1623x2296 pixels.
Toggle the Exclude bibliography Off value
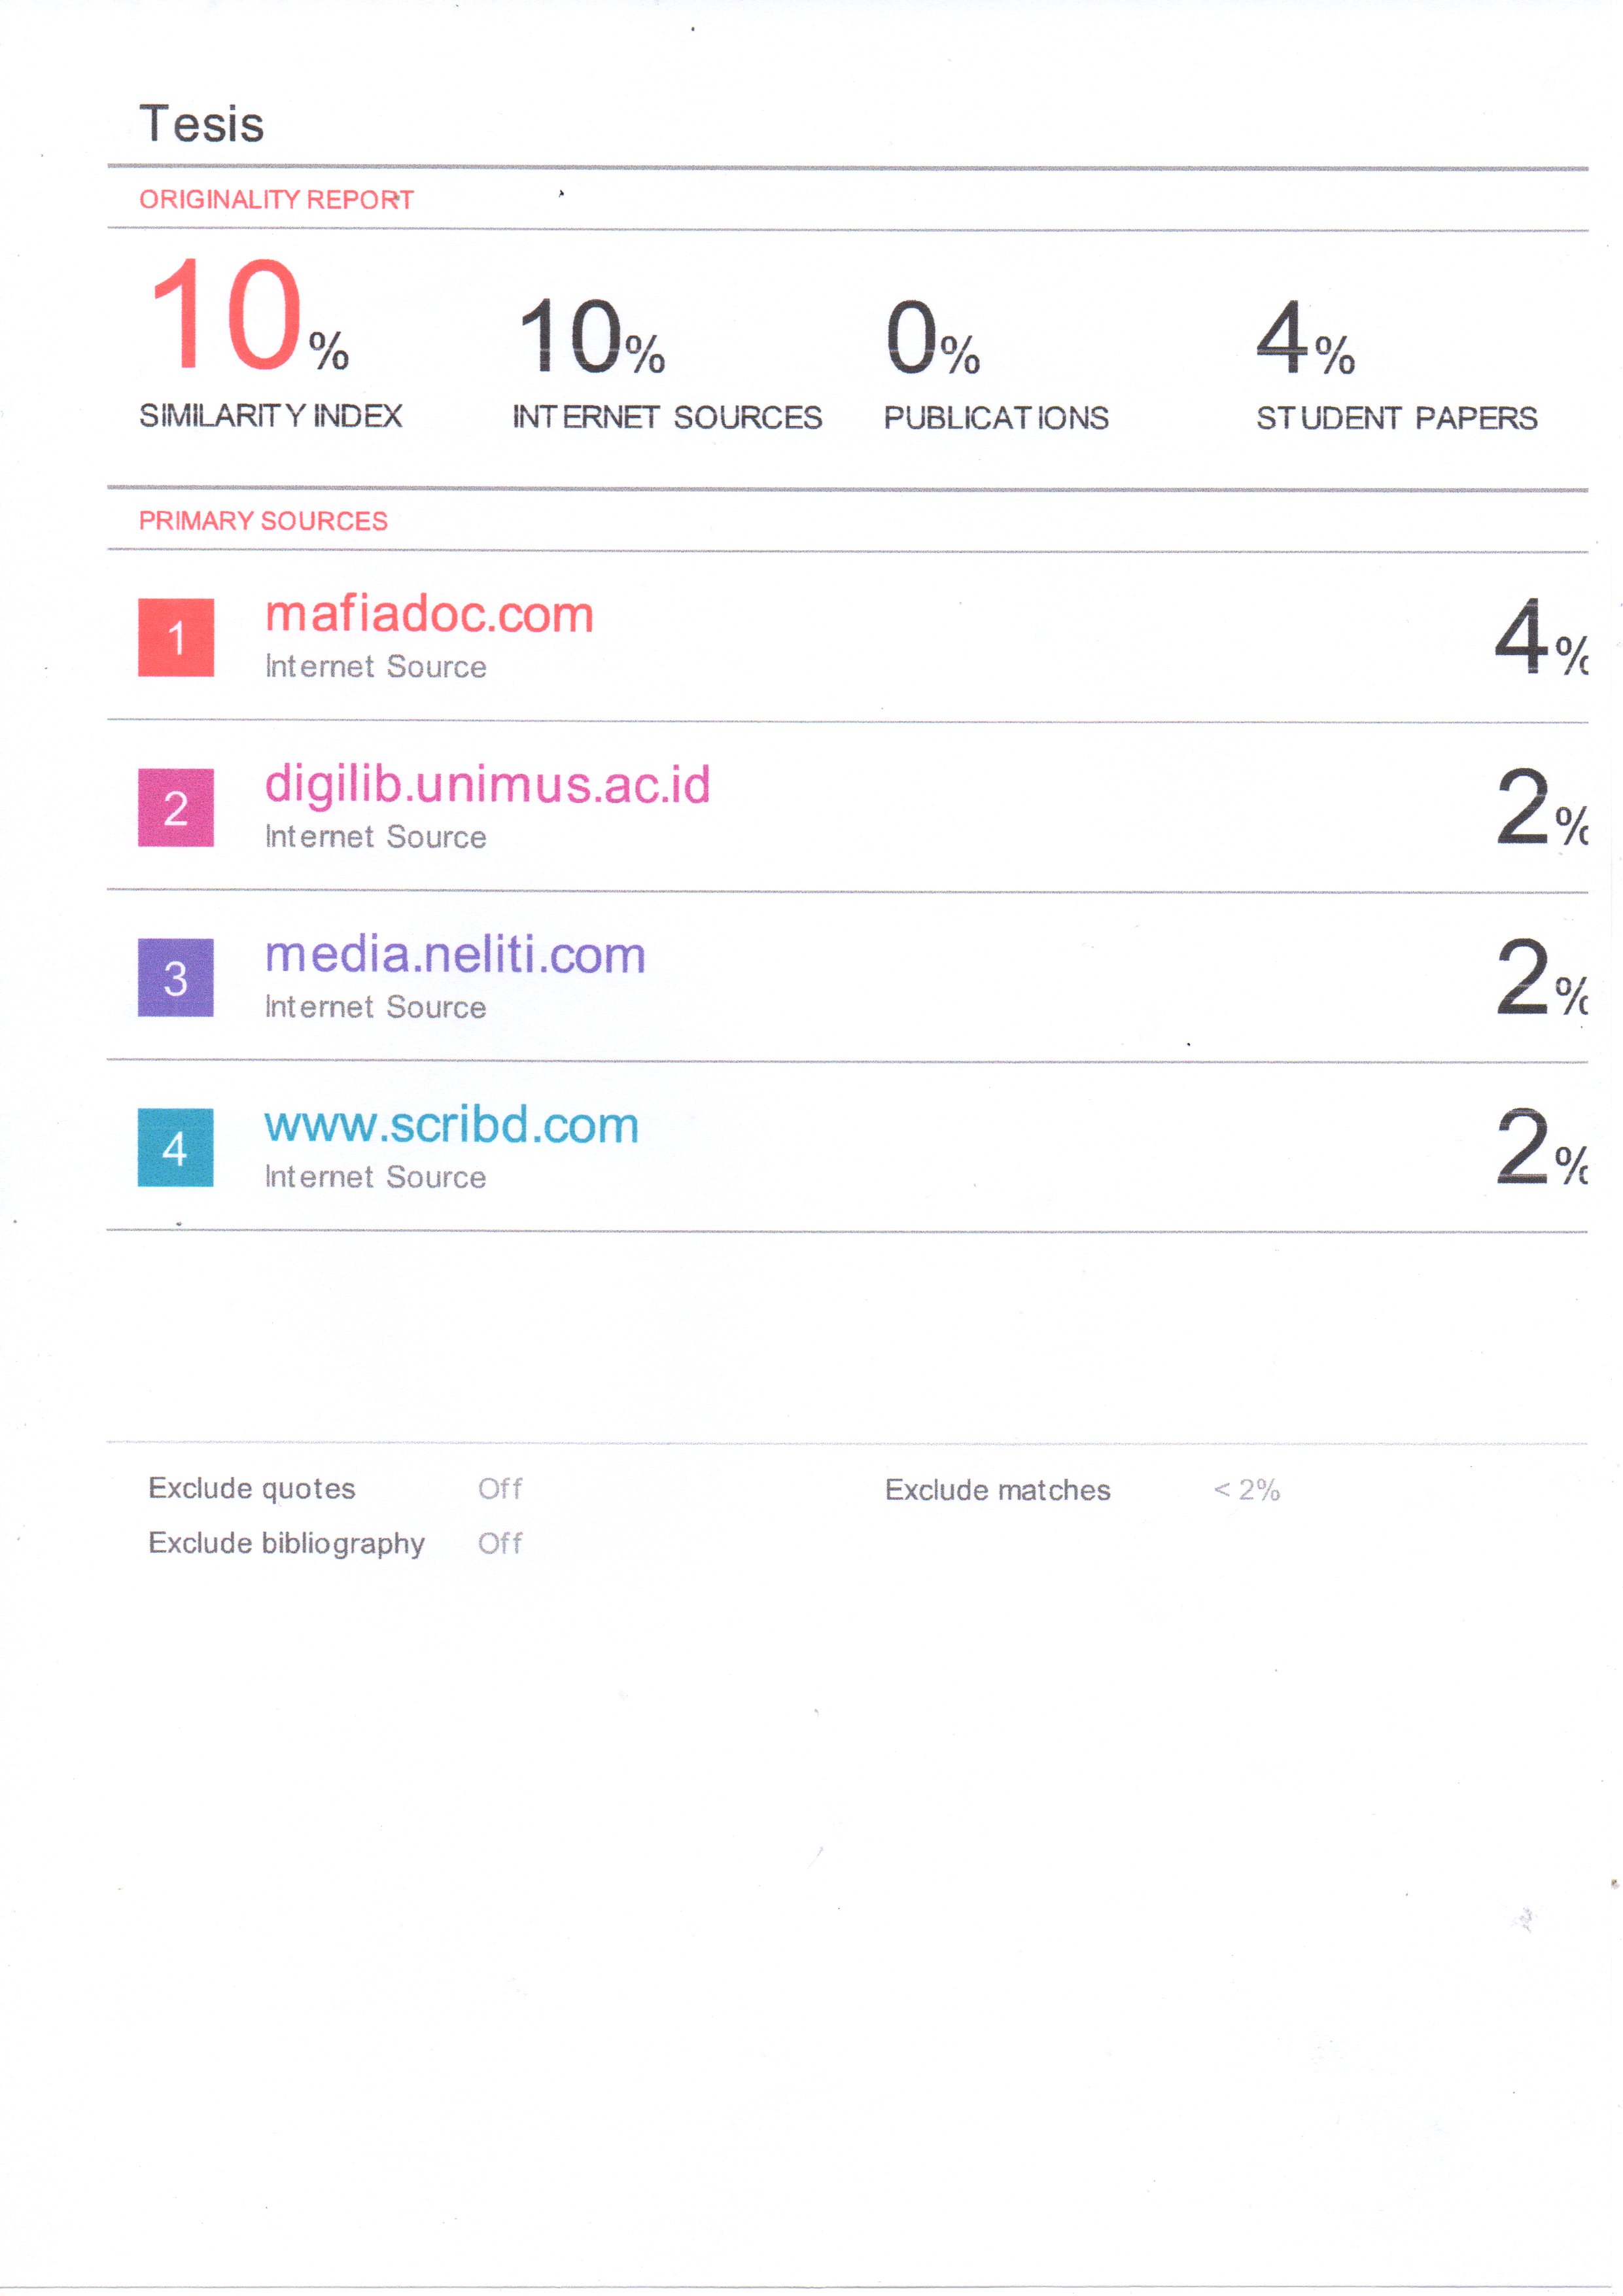[499, 1543]
